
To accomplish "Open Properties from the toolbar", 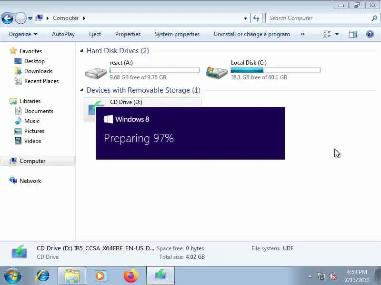I will 128,34.
